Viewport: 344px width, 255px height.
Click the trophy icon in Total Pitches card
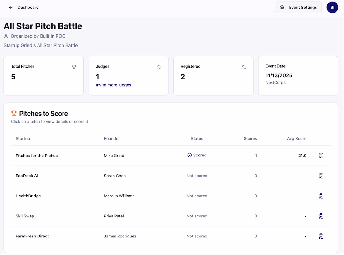[74, 67]
